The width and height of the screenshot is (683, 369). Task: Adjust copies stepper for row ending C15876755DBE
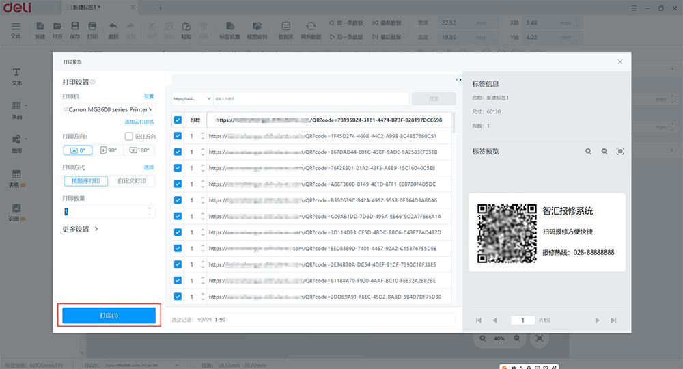pos(203,248)
